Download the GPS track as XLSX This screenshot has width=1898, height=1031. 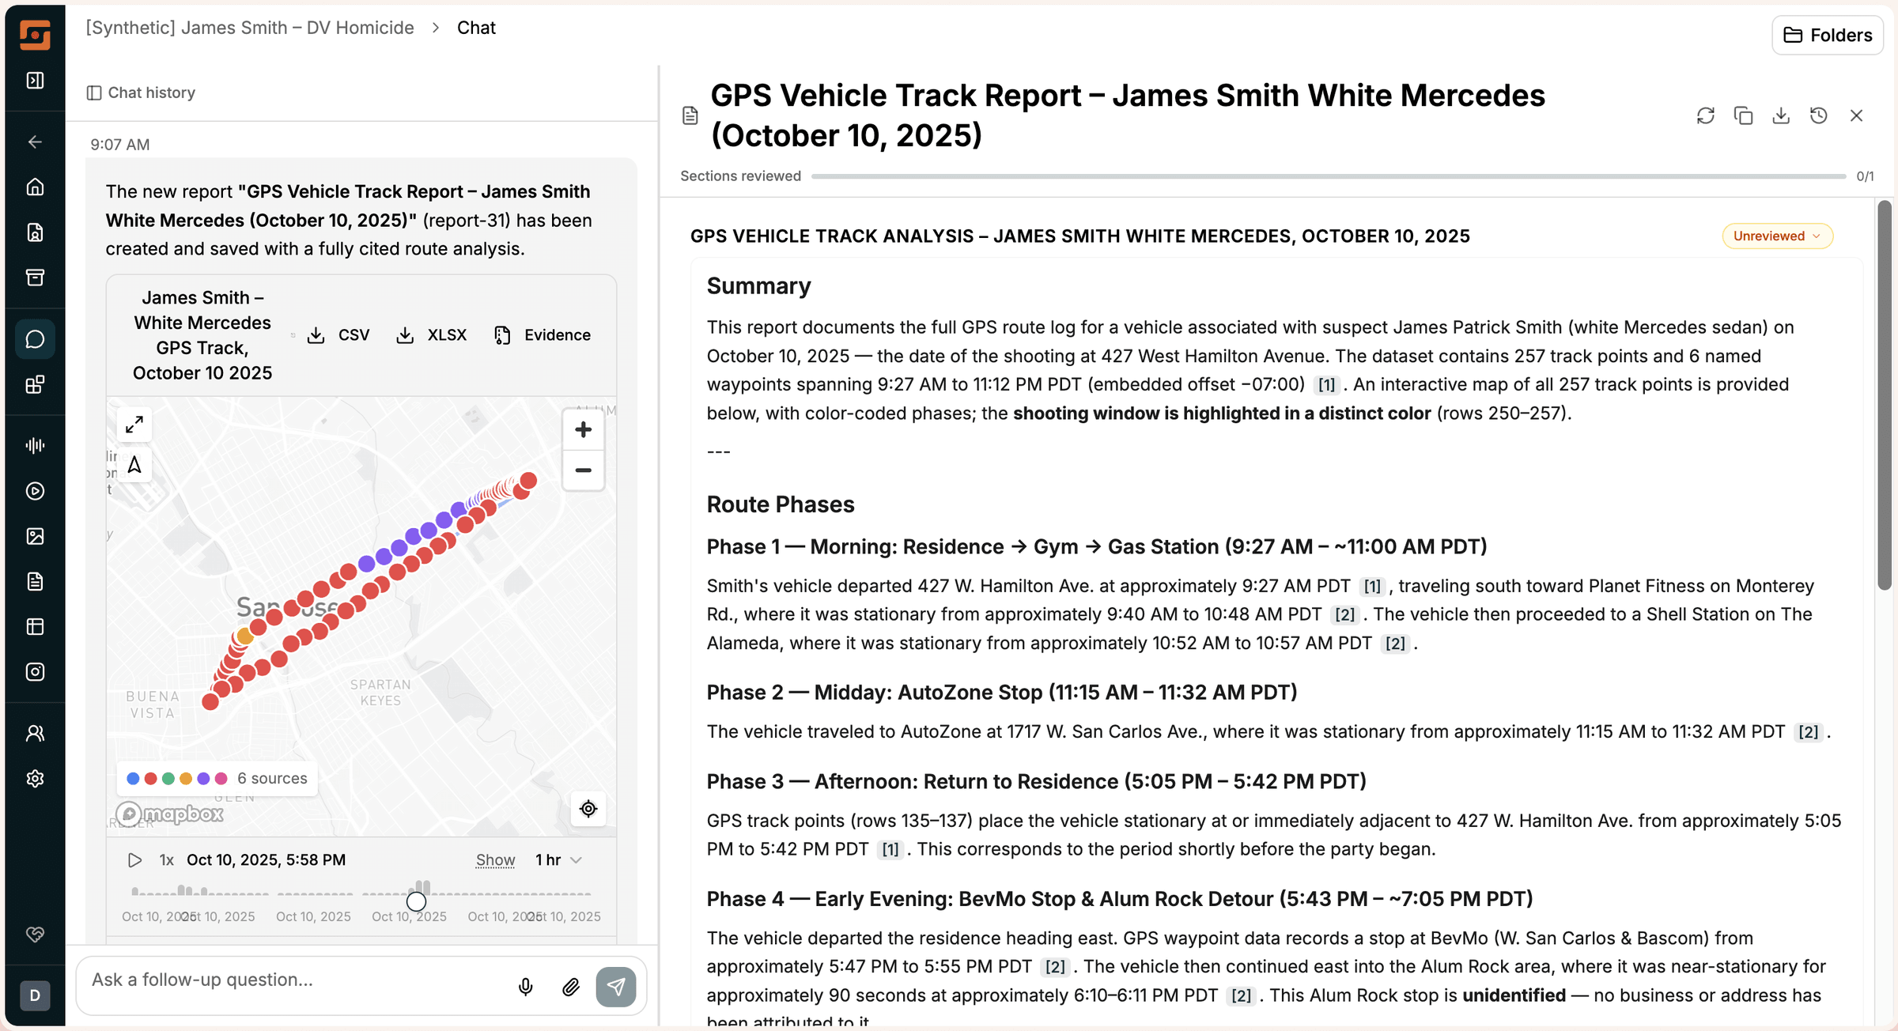[432, 335]
